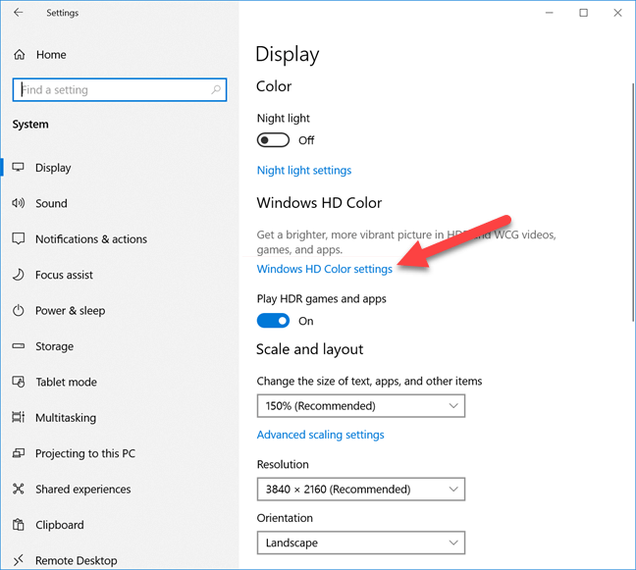Click the Projecting to this PC icon
The width and height of the screenshot is (636, 570).
19,453
